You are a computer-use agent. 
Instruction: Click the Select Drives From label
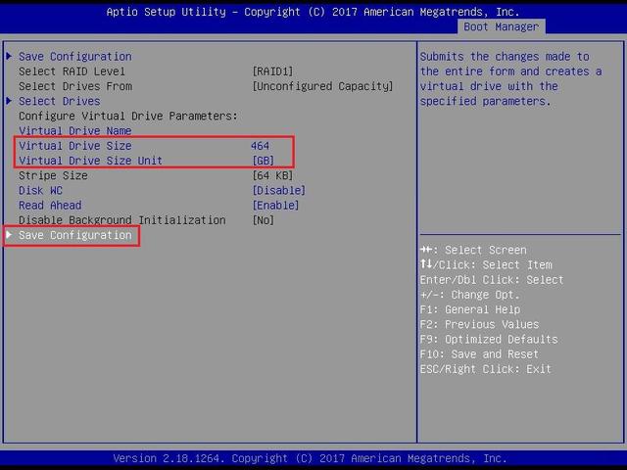click(x=74, y=86)
